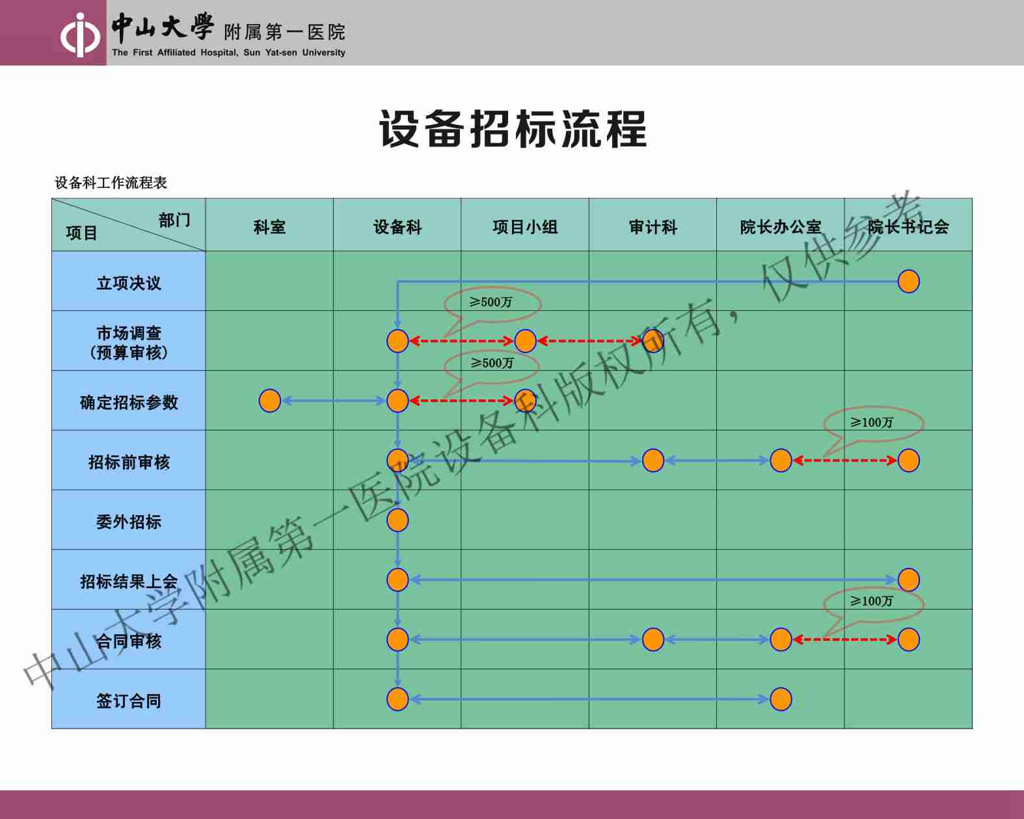Image resolution: width=1024 pixels, height=819 pixels.
Task: Click the 确定招标参数 node under 项目小组
Action: [x=525, y=401]
